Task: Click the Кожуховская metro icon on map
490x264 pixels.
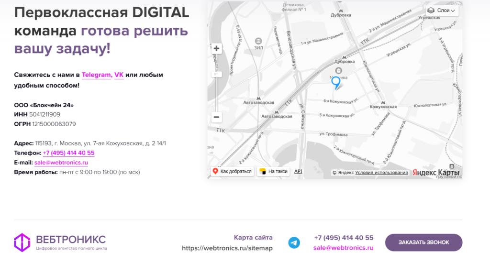Action: (x=383, y=102)
